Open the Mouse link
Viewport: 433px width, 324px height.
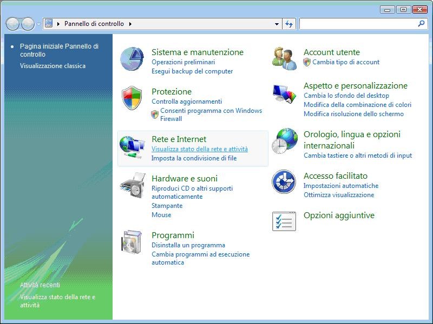tap(161, 214)
